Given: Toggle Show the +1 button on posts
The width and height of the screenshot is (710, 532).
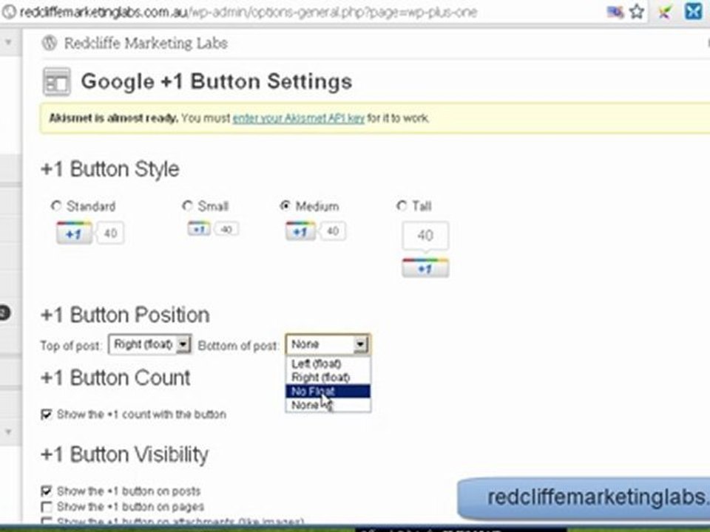Looking at the screenshot, I should (46, 491).
